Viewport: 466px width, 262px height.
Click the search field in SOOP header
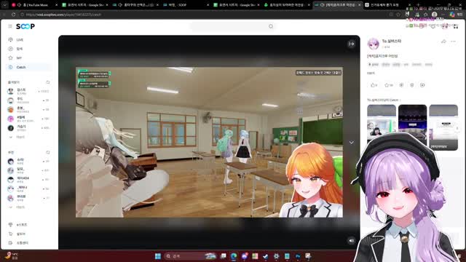pos(233,26)
